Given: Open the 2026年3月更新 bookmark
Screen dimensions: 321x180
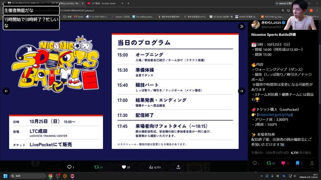Looking at the screenshot, I should click(x=246, y=17).
